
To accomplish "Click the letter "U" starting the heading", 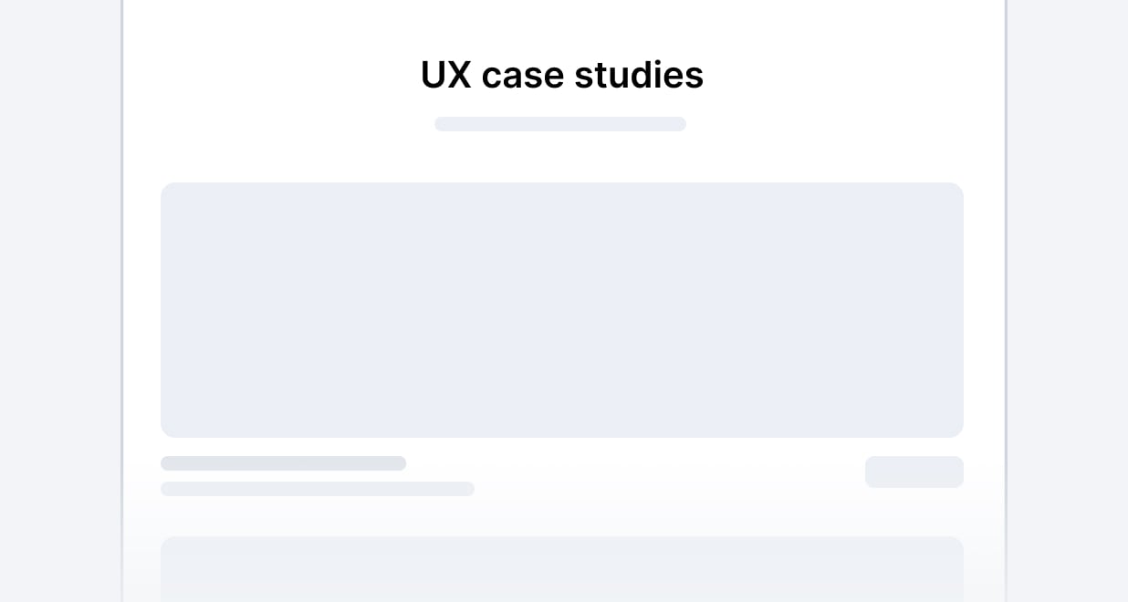I will pos(433,75).
